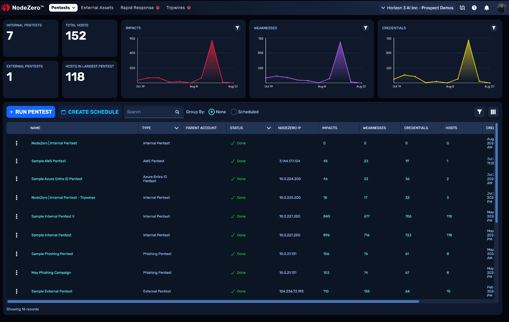Open NodeZero | Internal Pentest - Tripwires link
This screenshot has width=509, height=322.
click(x=63, y=198)
